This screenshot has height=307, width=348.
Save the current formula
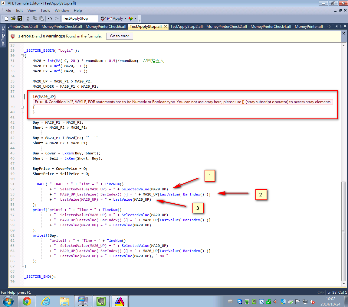[20, 19]
